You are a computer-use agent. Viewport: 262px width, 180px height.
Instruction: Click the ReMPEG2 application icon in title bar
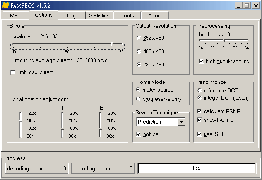pos(5,5)
